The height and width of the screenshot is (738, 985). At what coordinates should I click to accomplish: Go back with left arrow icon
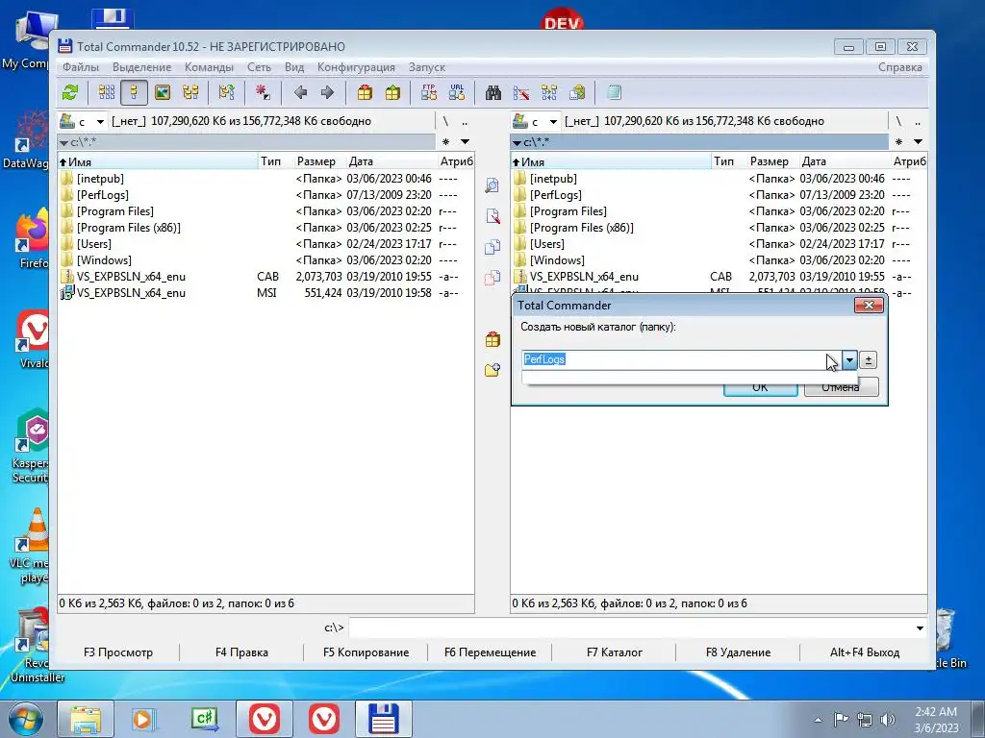point(300,93)
